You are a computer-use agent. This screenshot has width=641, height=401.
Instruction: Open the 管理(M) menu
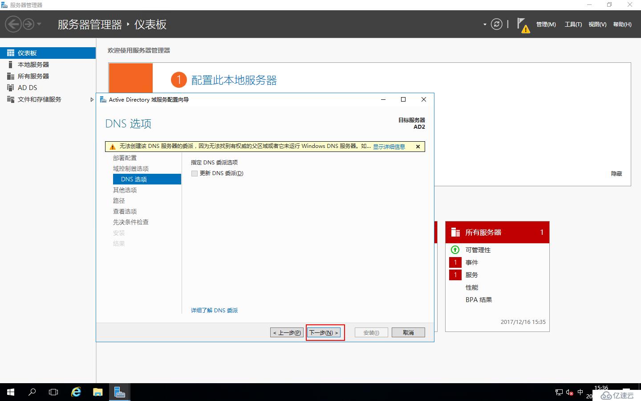546,25
